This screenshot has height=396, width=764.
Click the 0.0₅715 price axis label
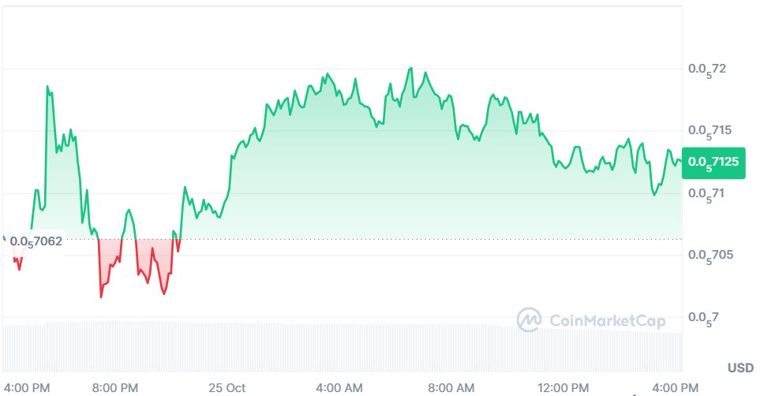(x=710, y=130)
